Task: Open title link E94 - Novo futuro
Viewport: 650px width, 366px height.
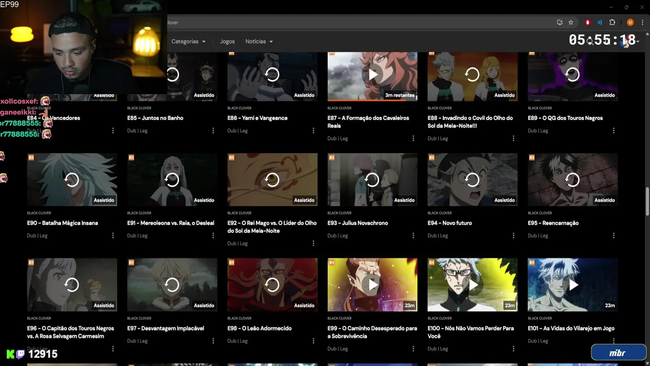Action: coord(449,223)
